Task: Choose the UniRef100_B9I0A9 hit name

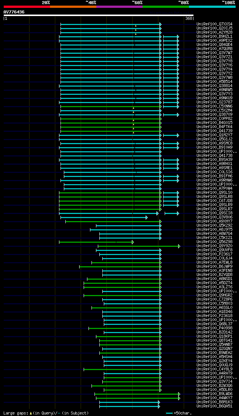Action: pyautogui.click(x=214, y=147)
